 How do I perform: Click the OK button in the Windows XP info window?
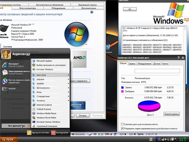click(x=130, y=9)
